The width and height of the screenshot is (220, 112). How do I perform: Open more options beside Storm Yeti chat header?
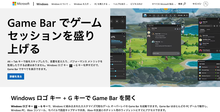click(x=180, y=29)
